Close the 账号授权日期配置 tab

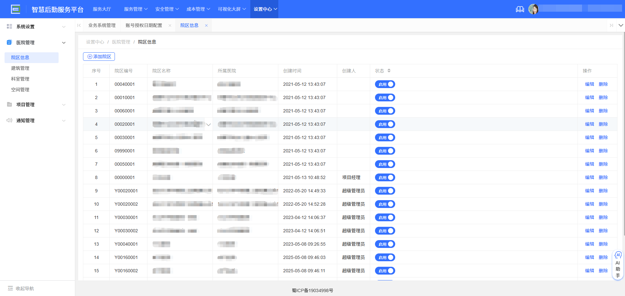tap(170, 26)
